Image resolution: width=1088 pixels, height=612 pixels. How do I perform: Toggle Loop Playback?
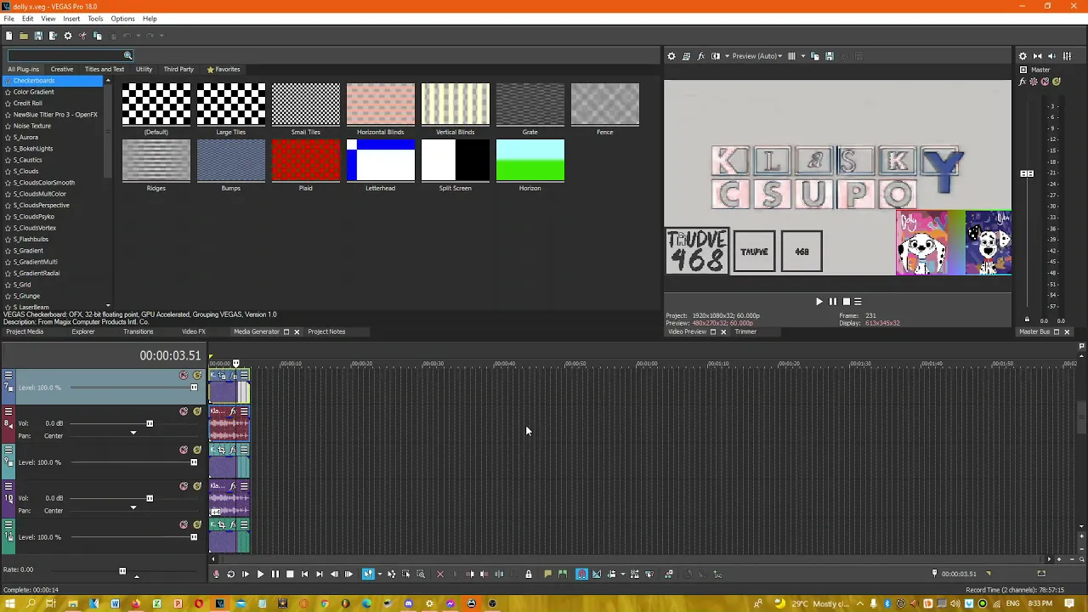[230, 575]
